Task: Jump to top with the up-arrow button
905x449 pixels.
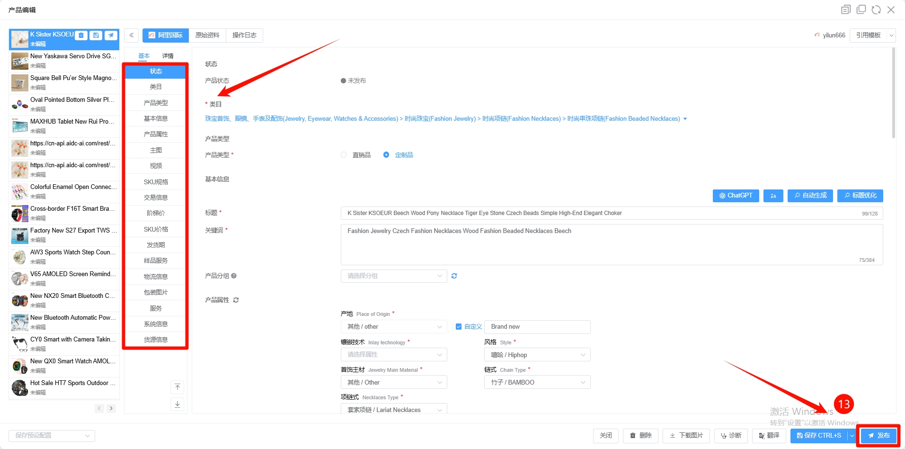Action: pyautogui.click(x=177, y=387)
